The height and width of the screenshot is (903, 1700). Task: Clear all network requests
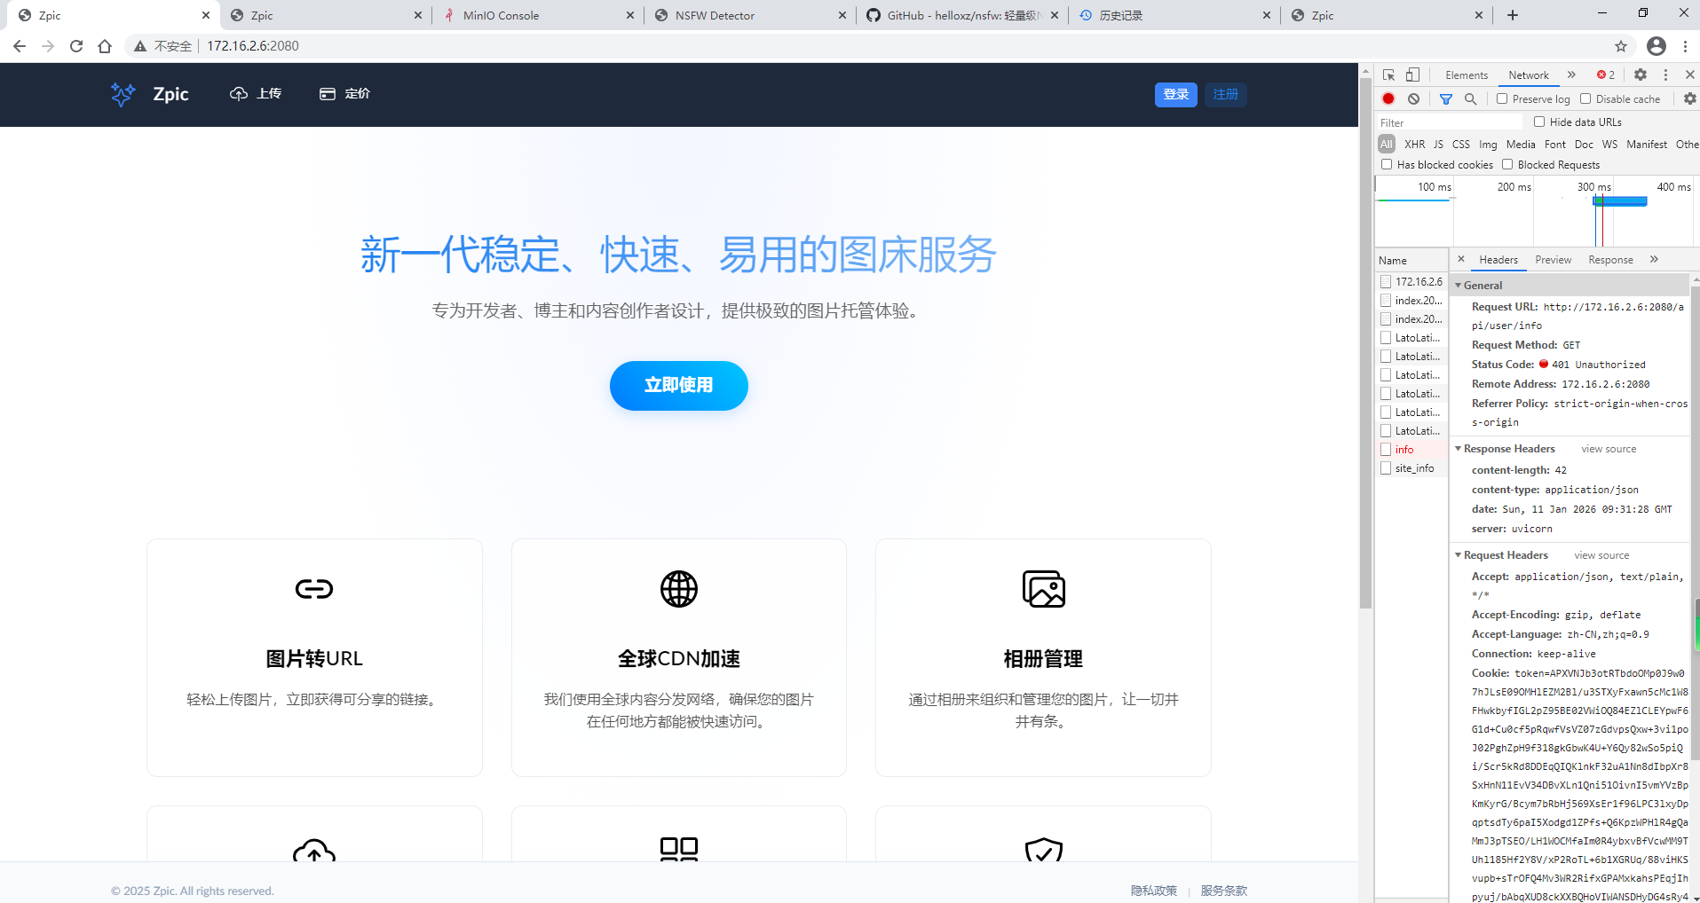pos(1412,98)
